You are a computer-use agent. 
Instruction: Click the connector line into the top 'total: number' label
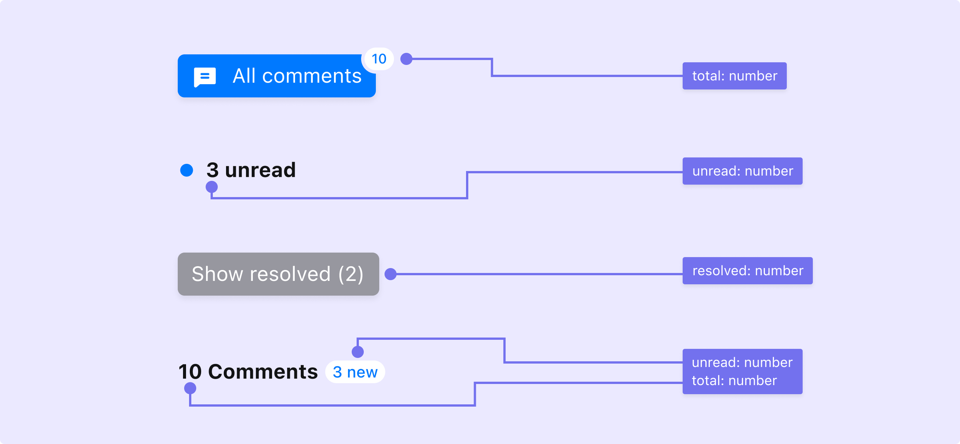(x=585, y=76)
